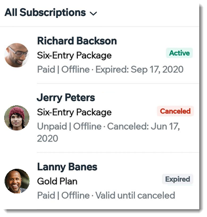Image resolution: width=207 pixels, height=217 pixels.
Task: Click the Paid status in Lanny's row
Action: 46,195
